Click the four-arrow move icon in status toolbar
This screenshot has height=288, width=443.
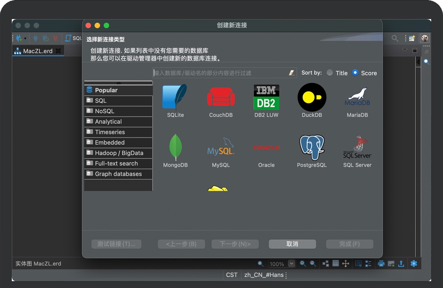pos(345,263)
